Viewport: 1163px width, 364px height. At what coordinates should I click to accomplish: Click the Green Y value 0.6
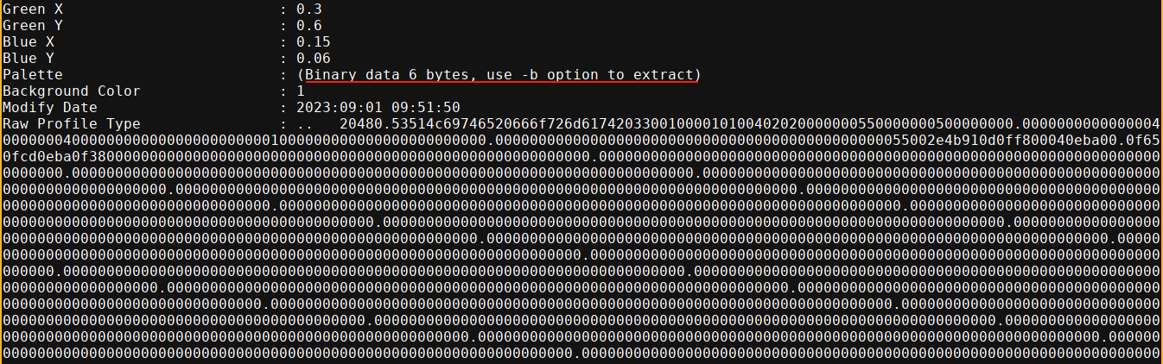tap(308, 26)
